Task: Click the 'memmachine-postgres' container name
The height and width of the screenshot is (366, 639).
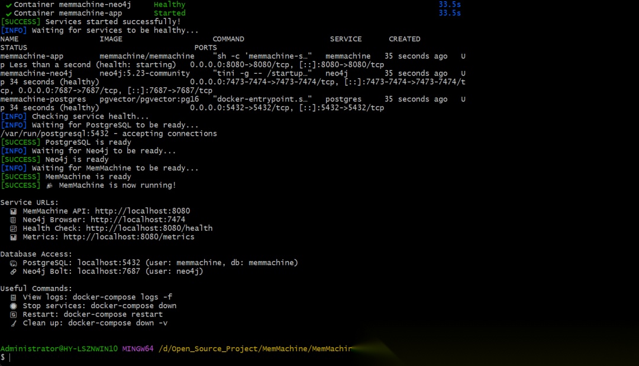Action: 43,99
